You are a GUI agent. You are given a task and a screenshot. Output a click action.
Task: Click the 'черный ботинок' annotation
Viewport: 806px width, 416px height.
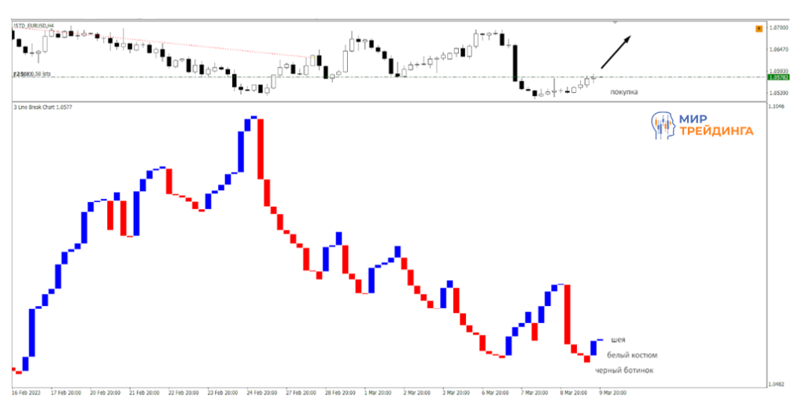(x=623, y=370)
